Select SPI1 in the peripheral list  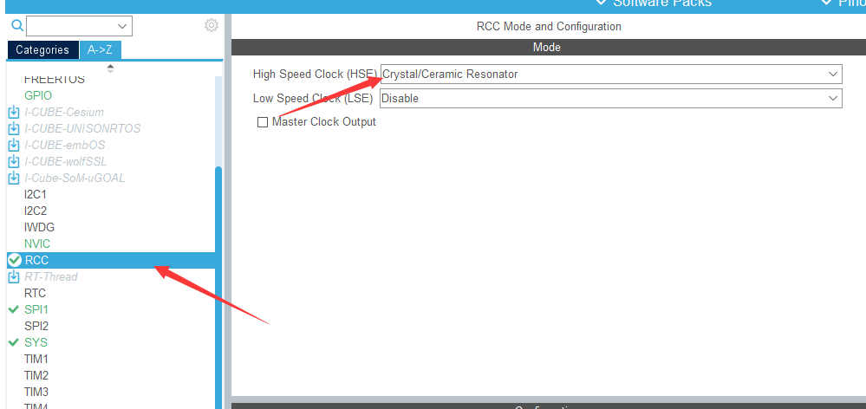[x=36, y=309]
